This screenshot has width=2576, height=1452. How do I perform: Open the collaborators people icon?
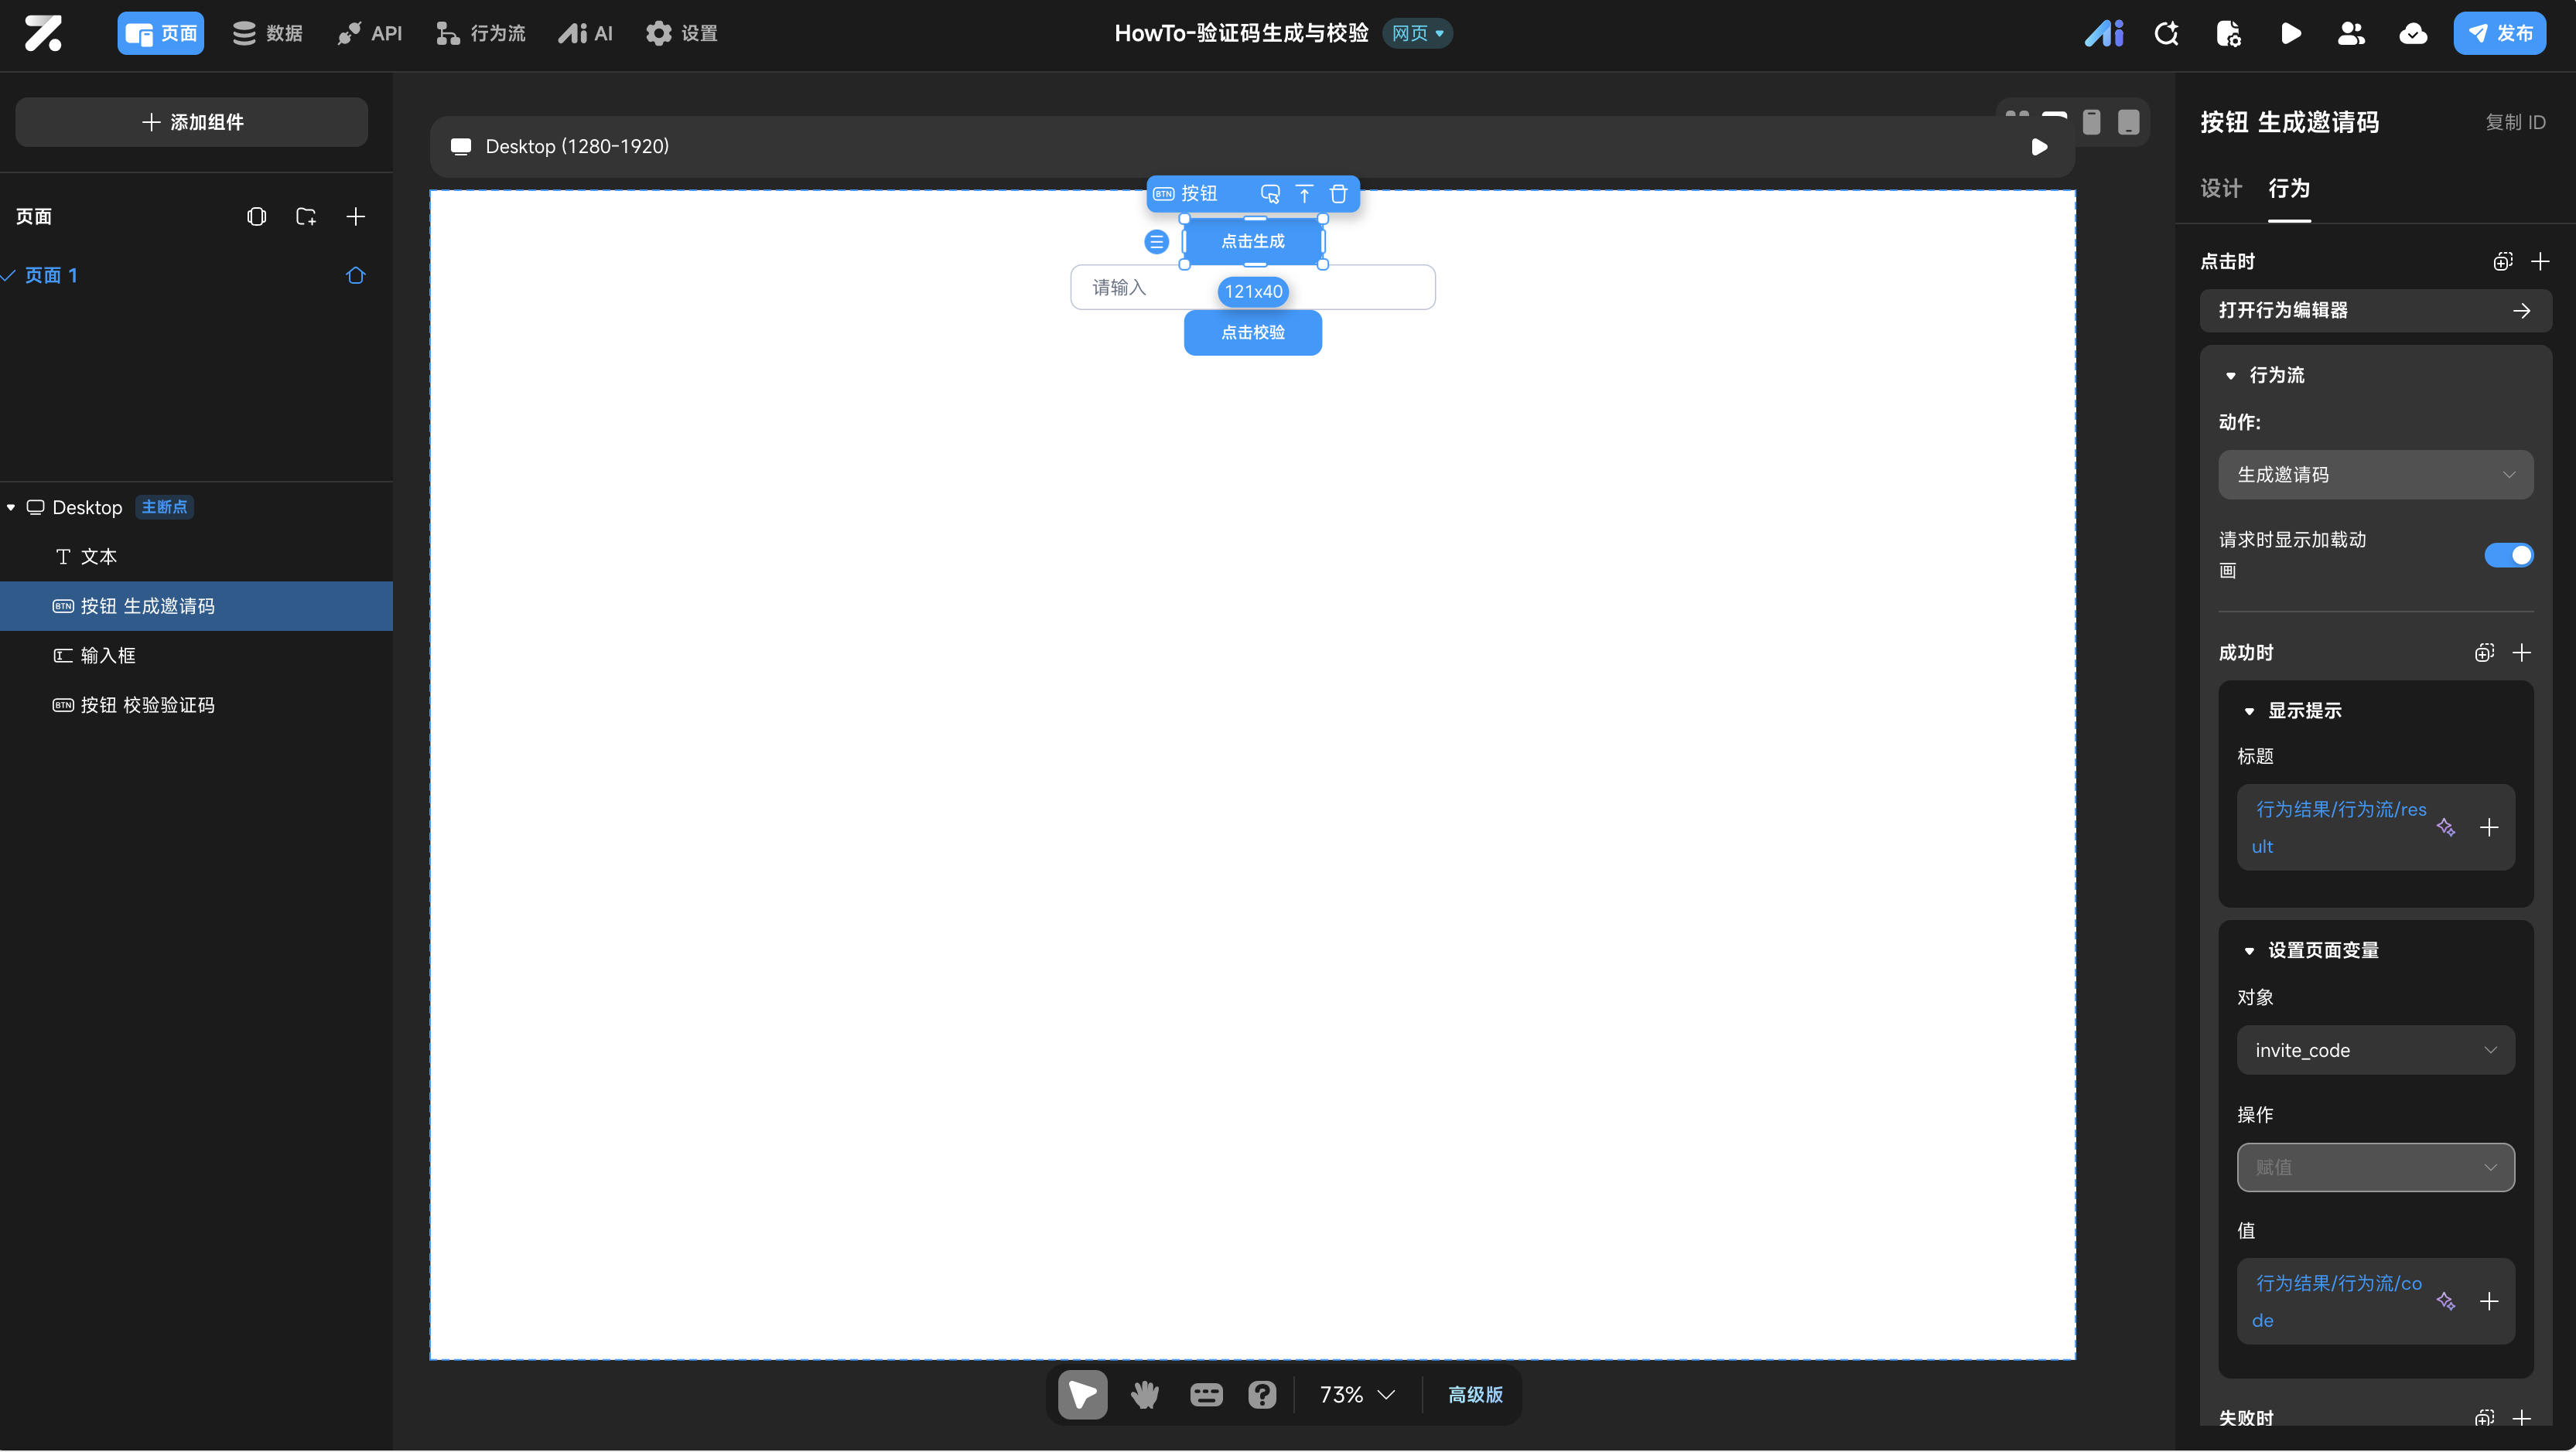tap(2351, 34)
